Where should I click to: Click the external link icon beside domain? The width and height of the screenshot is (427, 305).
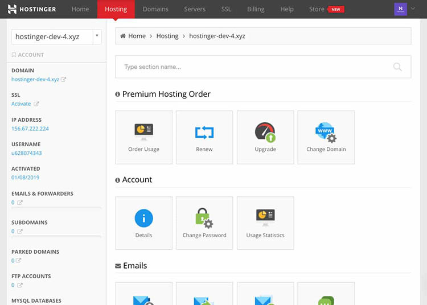pyautogui.click(x=63, y=80)
